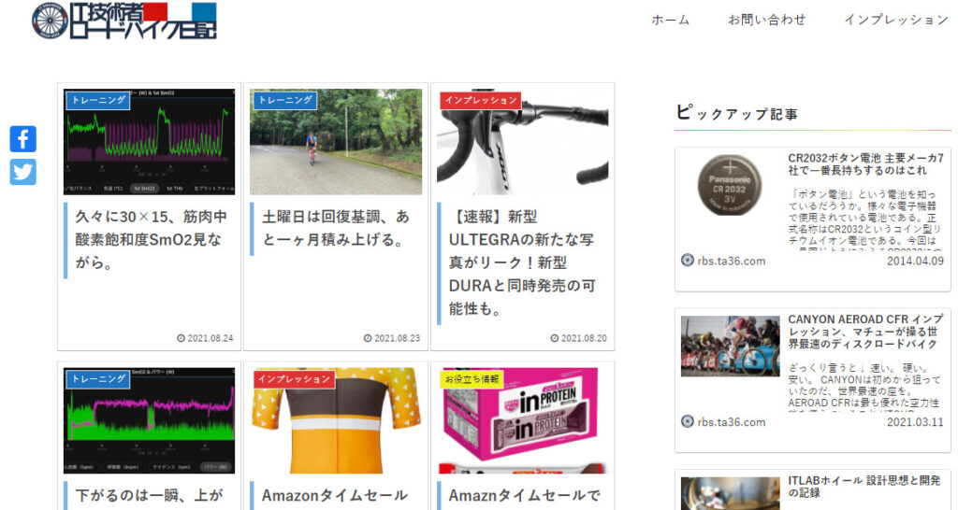Select the お役立ち情報 tag on the protein bar article
This screenshot has height=510, width=958.
click(x=472, y=379)
